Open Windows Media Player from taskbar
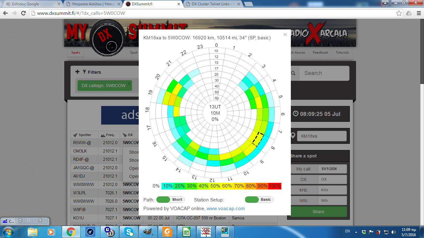 [51, 231]
